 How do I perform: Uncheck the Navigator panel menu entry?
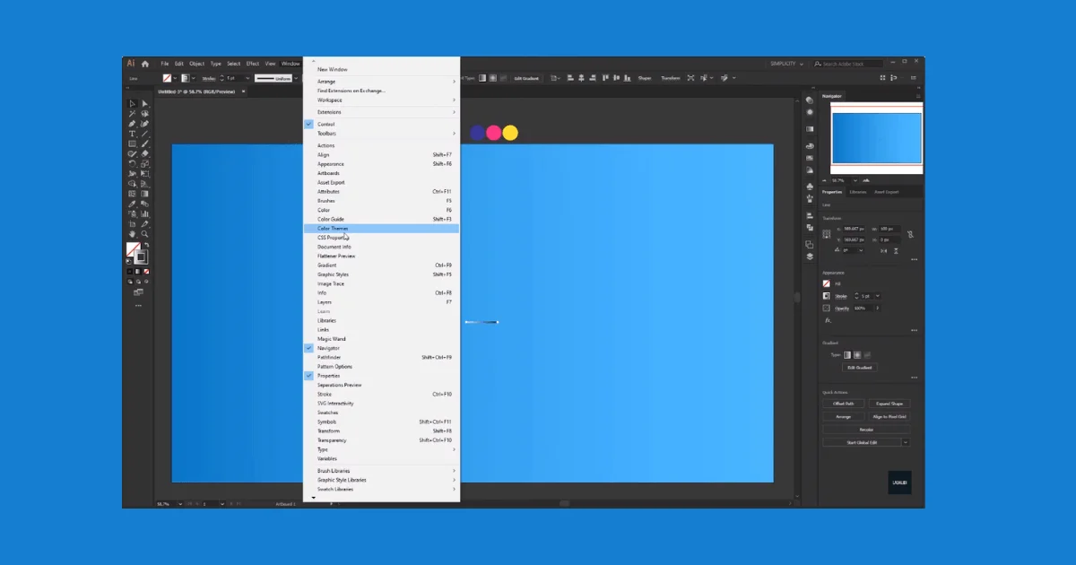[328, 348]
